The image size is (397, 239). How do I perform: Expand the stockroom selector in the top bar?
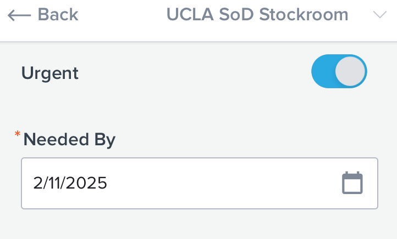click(x=380, y=15)
